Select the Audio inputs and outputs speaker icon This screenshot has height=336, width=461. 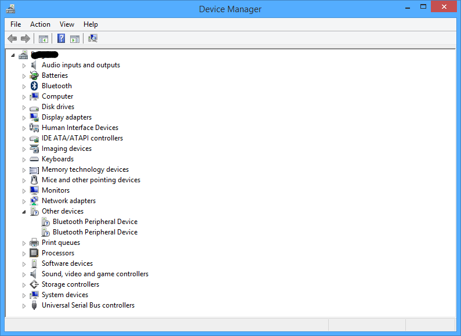pyautogui.click(x=34, y=65)
